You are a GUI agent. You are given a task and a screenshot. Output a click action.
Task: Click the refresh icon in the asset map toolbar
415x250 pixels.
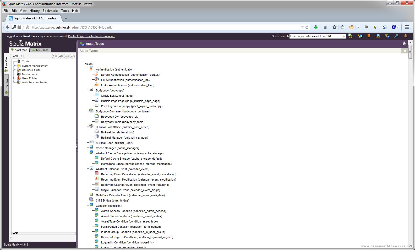(x=54, y=56)
